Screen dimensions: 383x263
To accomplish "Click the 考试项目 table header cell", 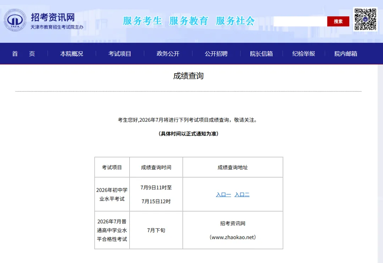I will coord(112,167).
